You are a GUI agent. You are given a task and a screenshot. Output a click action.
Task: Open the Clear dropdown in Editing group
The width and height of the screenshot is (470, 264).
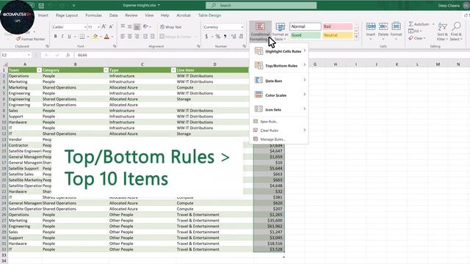(417, 38)
